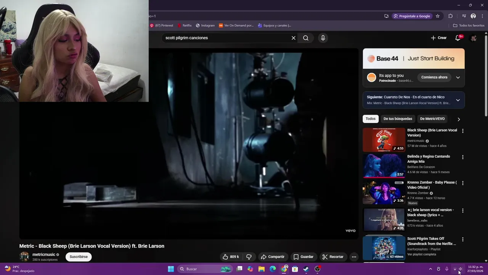Open the metricmusic channel name link
Viewport: 488px width, 275px height.
pos(44,254)
